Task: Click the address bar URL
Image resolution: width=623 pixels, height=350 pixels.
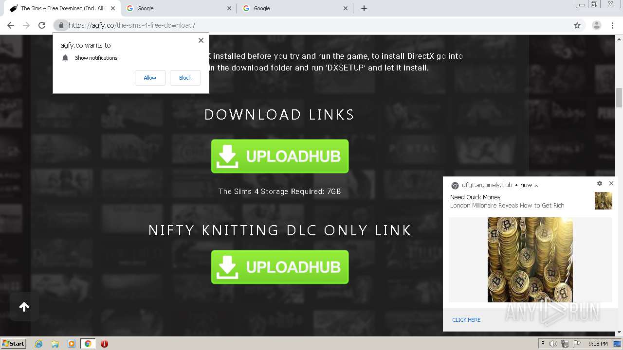Action: [x=132, y=25]
